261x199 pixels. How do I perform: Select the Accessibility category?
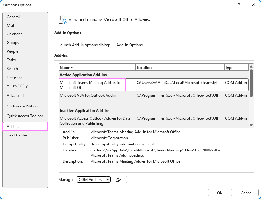[17, 85]
